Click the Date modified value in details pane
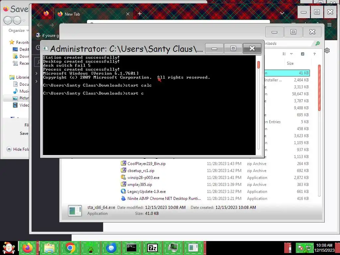 (165, 207)
